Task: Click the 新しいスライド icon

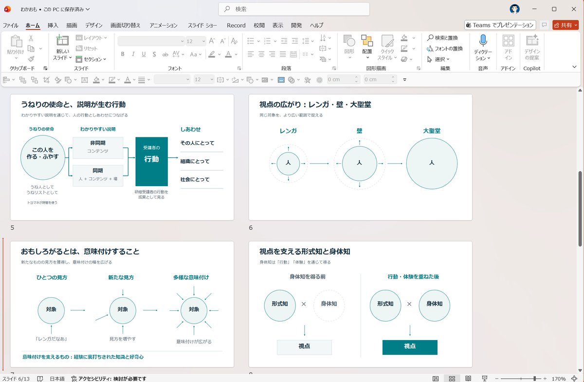Action: (62, 47)
